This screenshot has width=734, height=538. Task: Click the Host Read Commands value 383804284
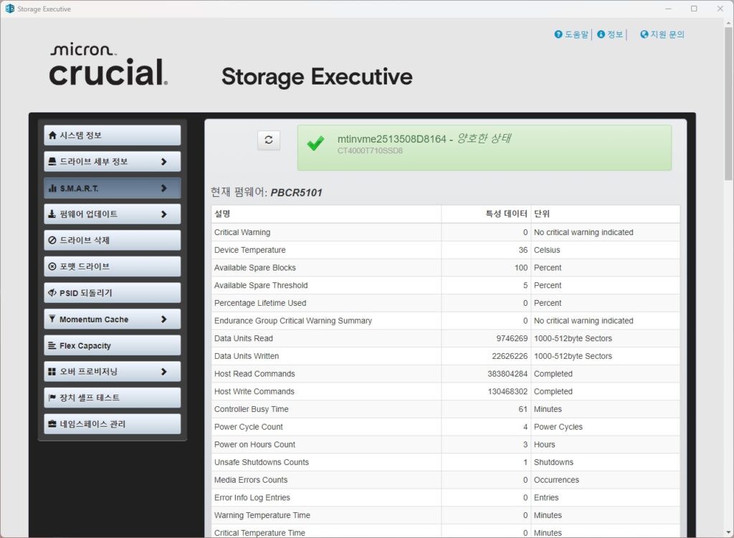[507, 374]
